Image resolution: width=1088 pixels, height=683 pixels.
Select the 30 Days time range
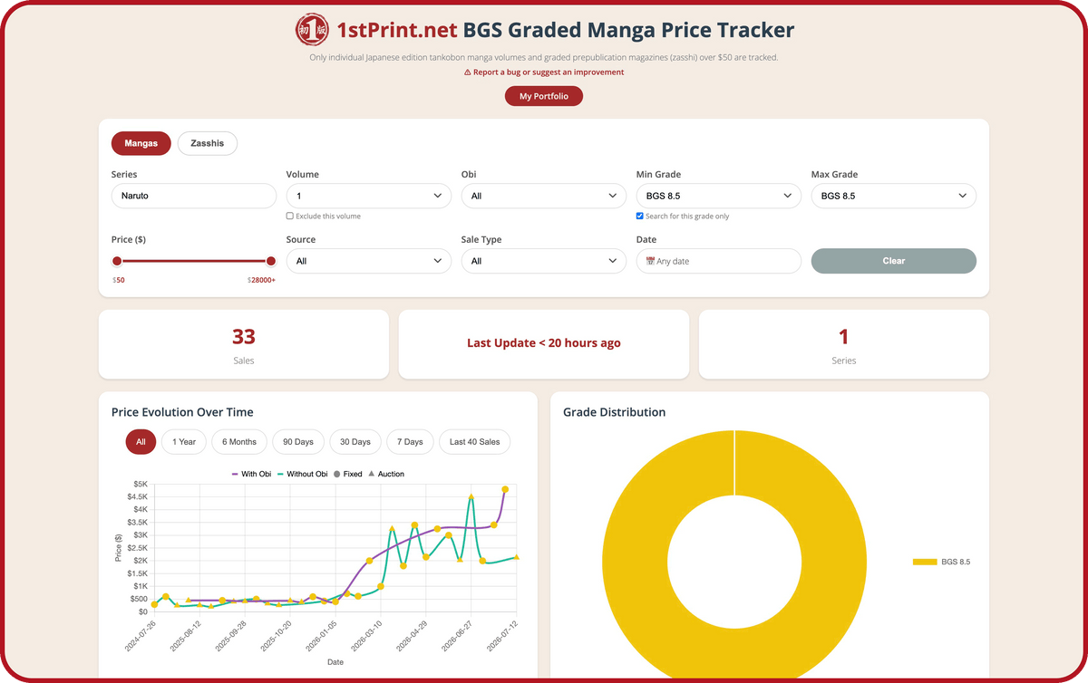pyautogui.click(x=355, y=442)
